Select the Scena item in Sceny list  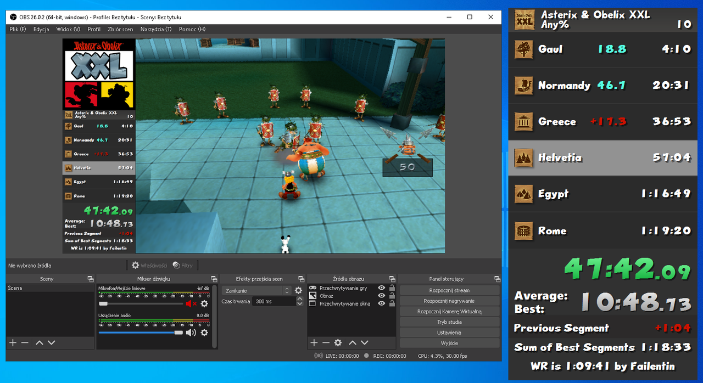pos(50,288)
